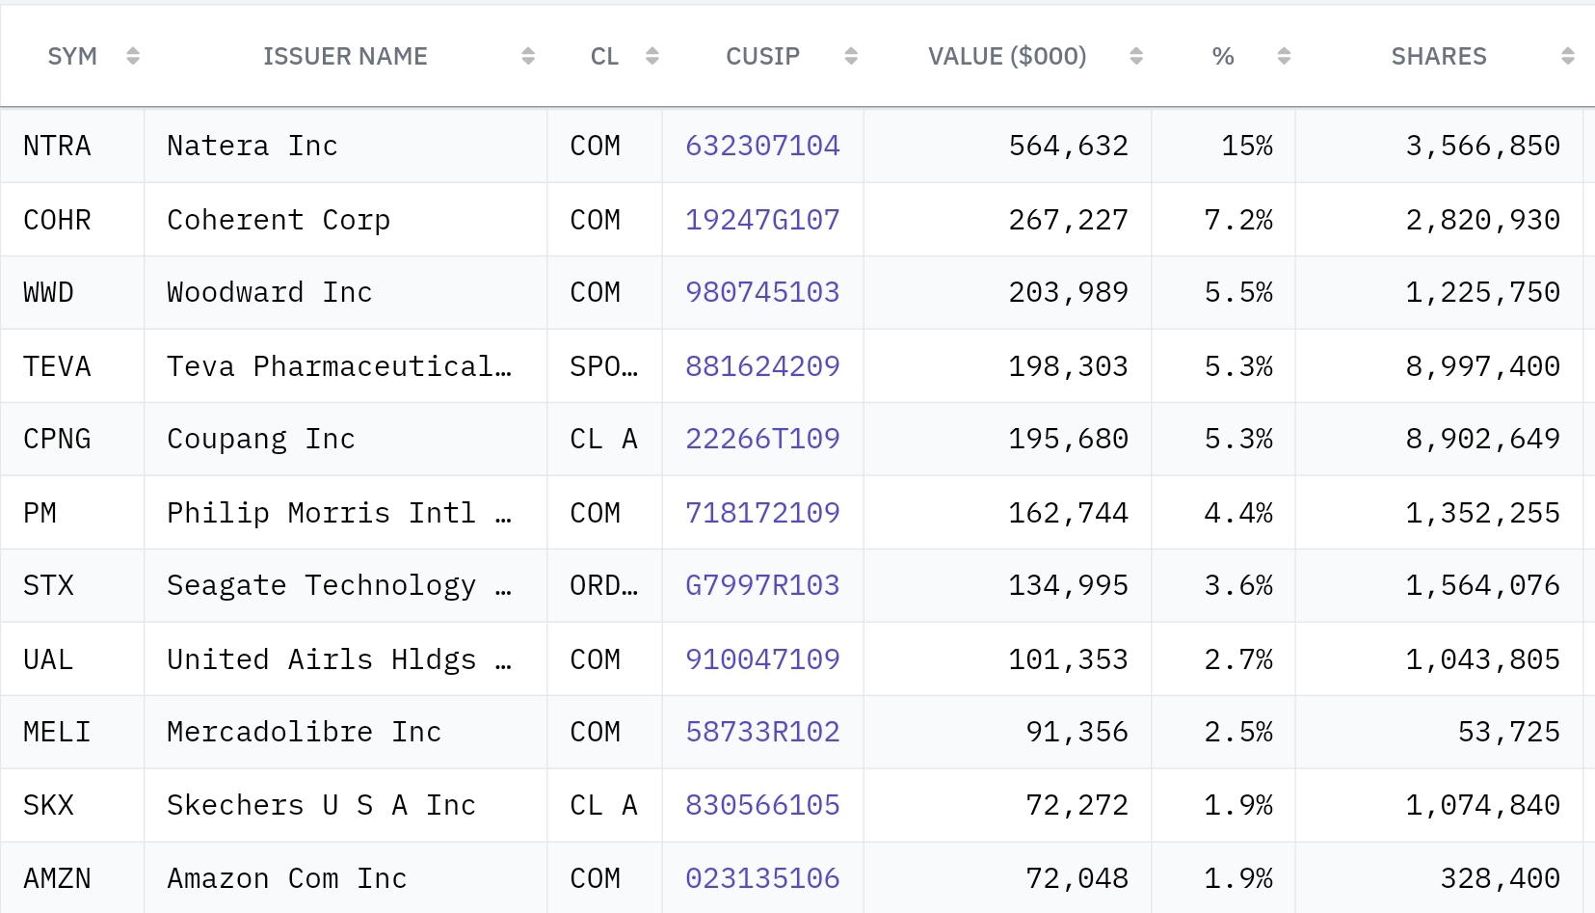
Task: Open CUSIP link 910047109 for United Airlines
Action: point(762,659)
